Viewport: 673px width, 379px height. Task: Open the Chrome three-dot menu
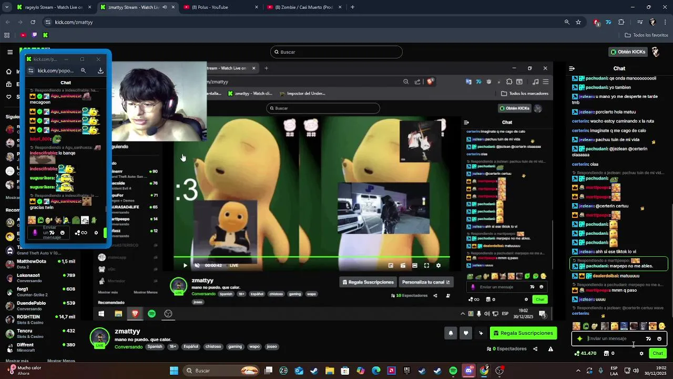666,22
